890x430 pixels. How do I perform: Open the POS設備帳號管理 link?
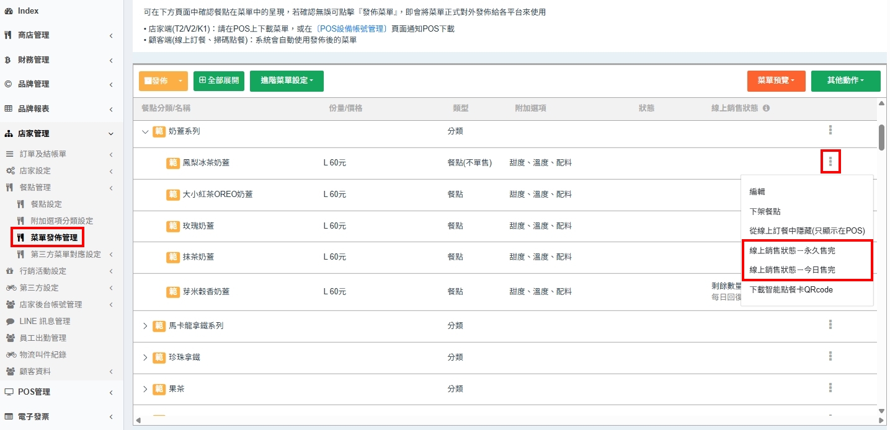(352, 29)
